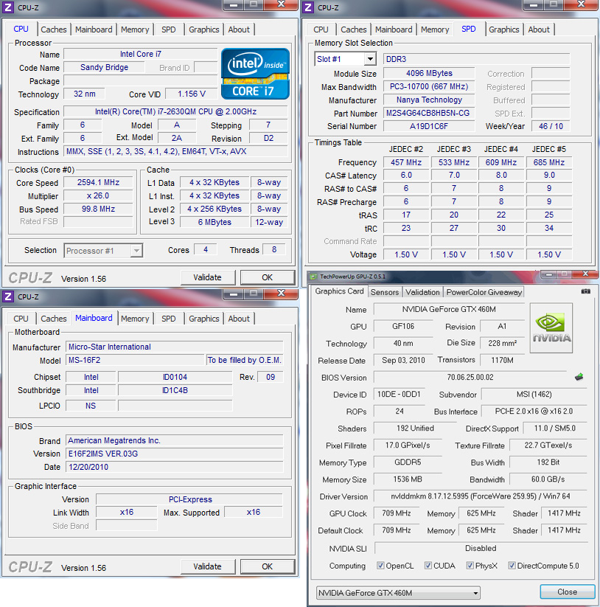This screenshot has width=600, height=607.
Task: Click the Specification field i7-2630QM
Action: pyautogui.click(x=175, y=111)
